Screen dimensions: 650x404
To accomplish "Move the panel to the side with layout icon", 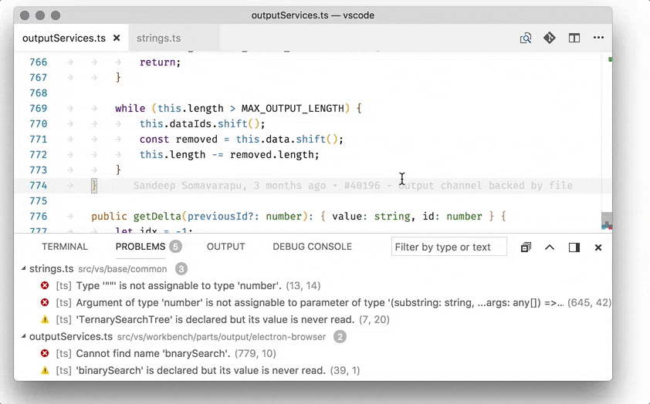I will click(574, 247).
